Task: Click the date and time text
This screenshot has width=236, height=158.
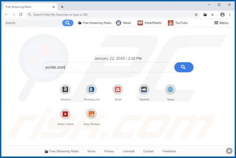Action: [x=118, y=58]
